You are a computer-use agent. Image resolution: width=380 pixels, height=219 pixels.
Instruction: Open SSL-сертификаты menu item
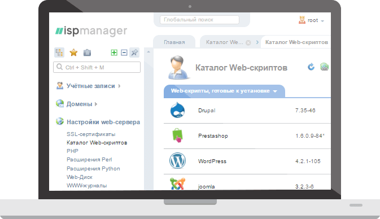pyautogui.click(x=91, y=134)
